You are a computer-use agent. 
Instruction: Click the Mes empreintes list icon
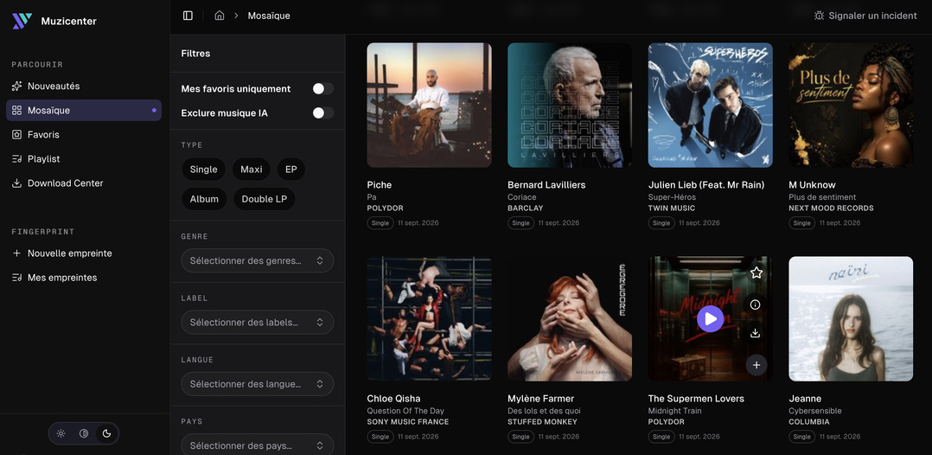(16, 278)
